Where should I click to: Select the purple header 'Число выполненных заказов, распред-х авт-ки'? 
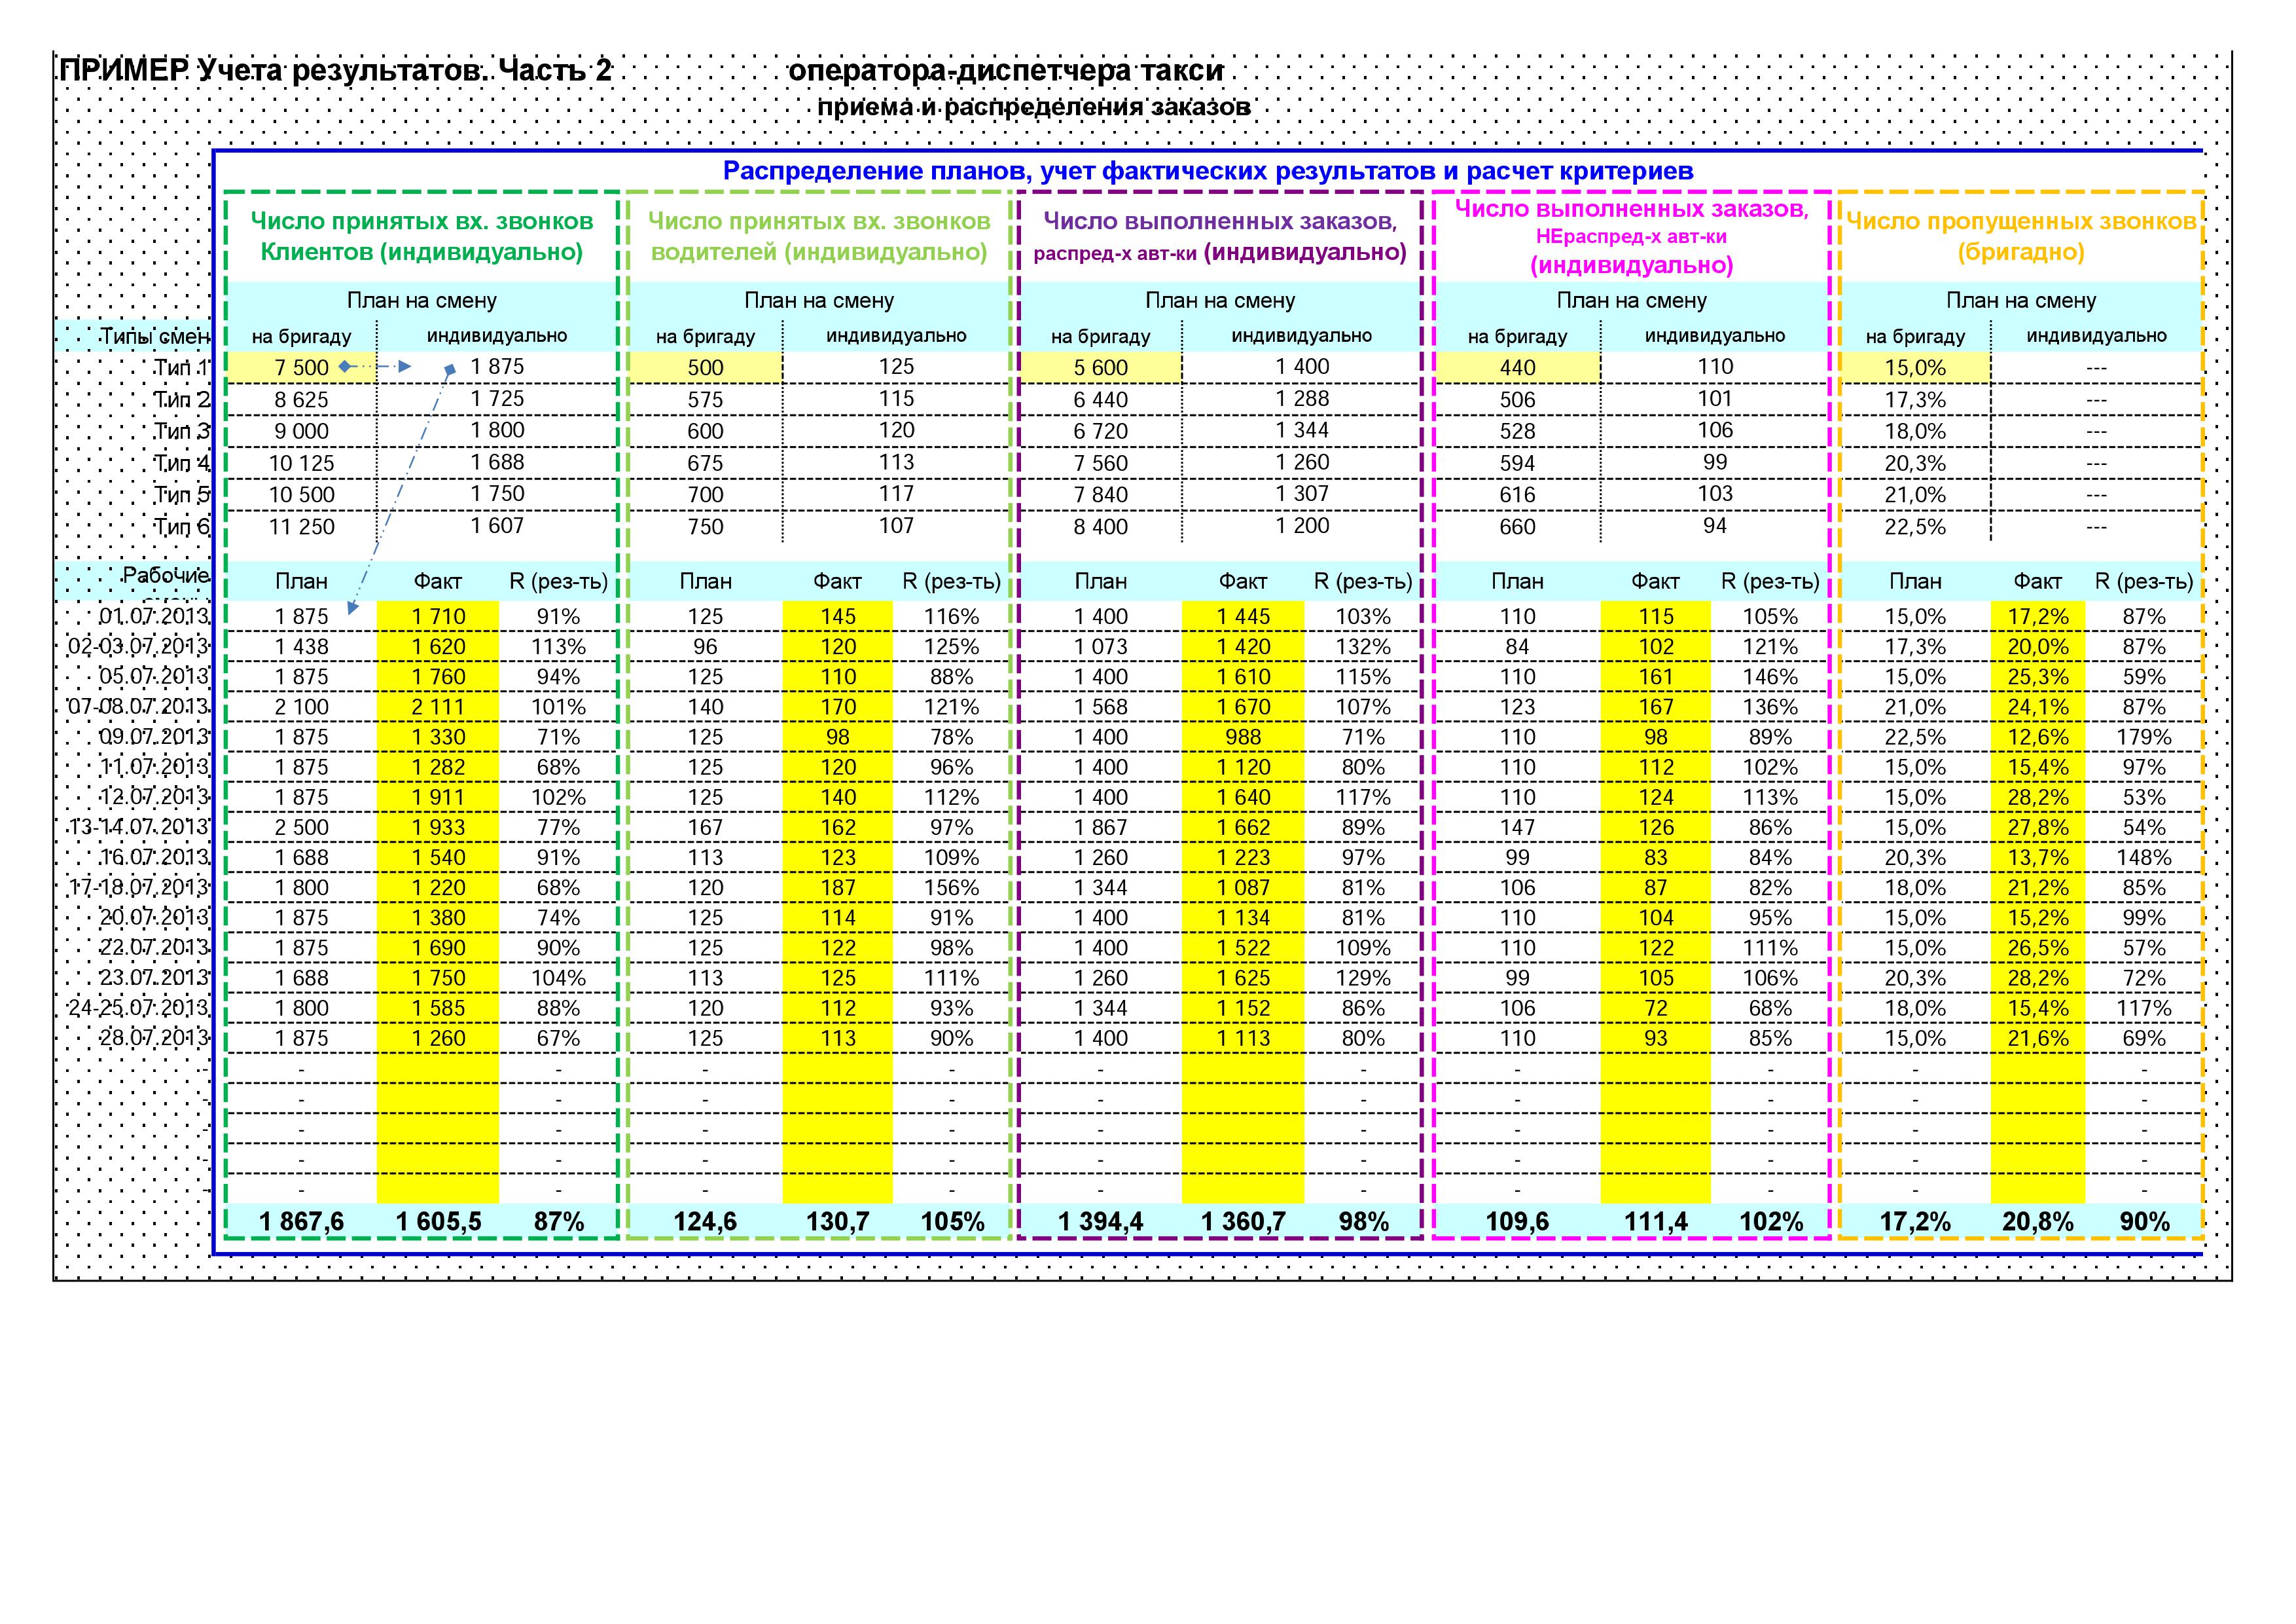click(x=1220, y=236)
